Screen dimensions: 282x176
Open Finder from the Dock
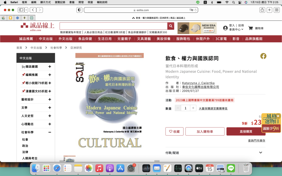click(36, 168)
